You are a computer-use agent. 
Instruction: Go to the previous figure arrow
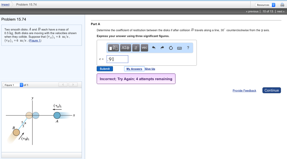(x=63, y=85)
